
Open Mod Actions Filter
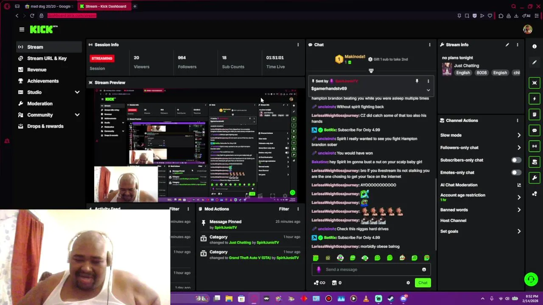coord(284,209)
